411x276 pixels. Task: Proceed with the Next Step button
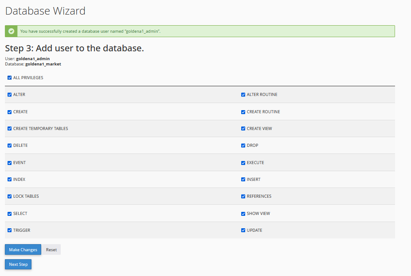click(18, 264)
